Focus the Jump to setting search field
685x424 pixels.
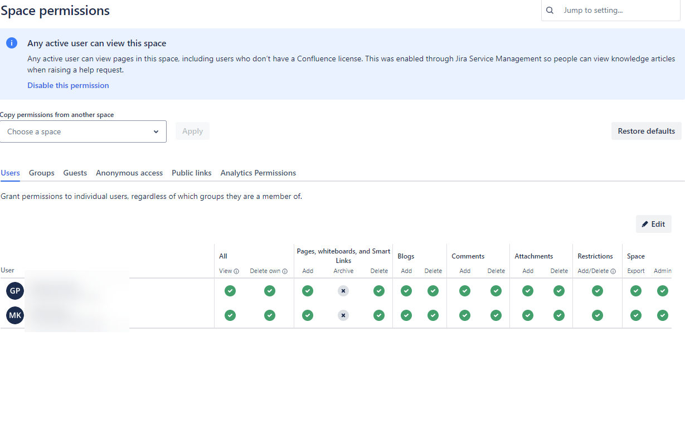point(611,10)
